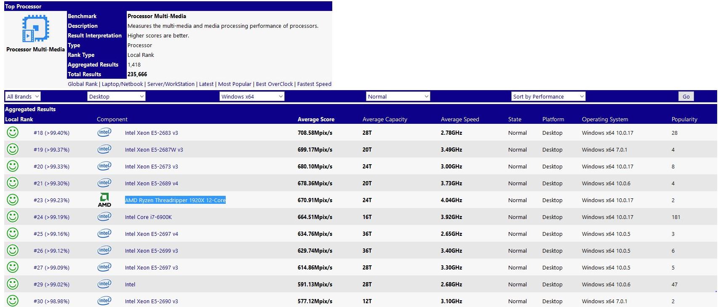718x307 pixels.
Task: Click the Intel logo beside Xeon E5-2689 v4
Action: click(104, 183)
